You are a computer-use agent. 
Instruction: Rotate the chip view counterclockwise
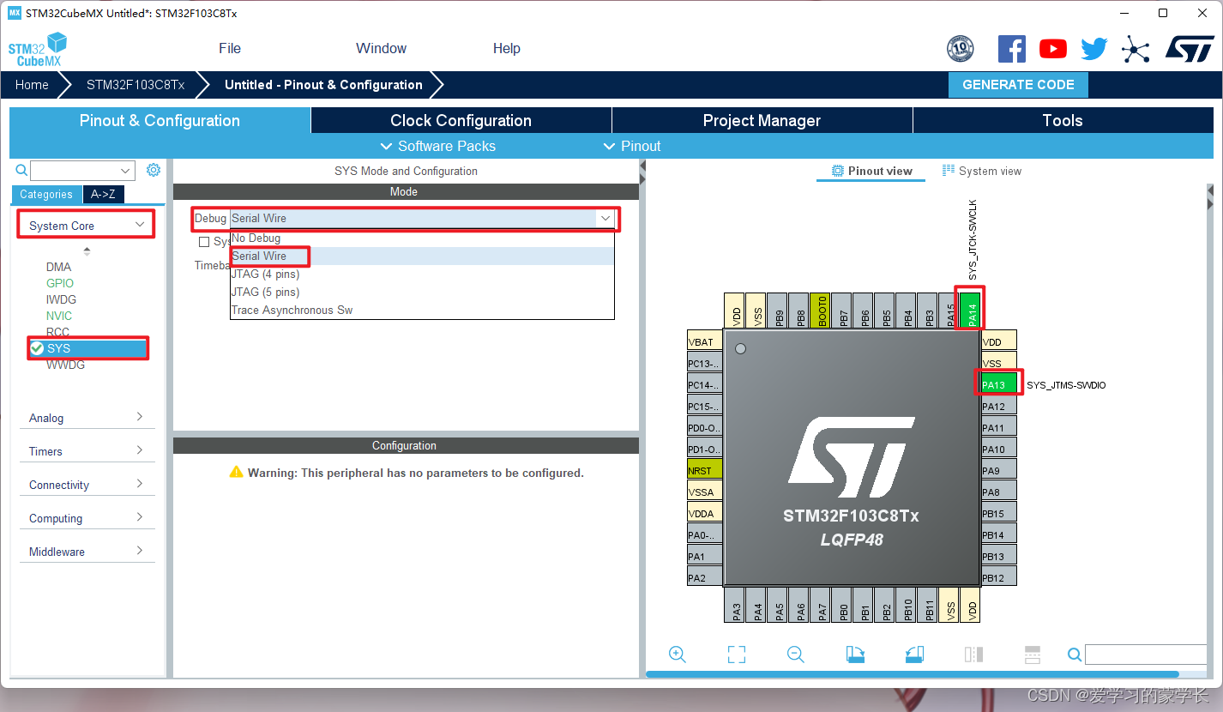(914, 655)
